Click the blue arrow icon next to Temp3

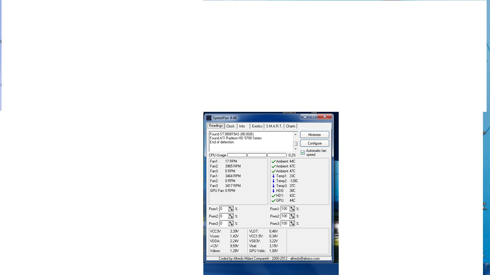[x=273, y=186]
